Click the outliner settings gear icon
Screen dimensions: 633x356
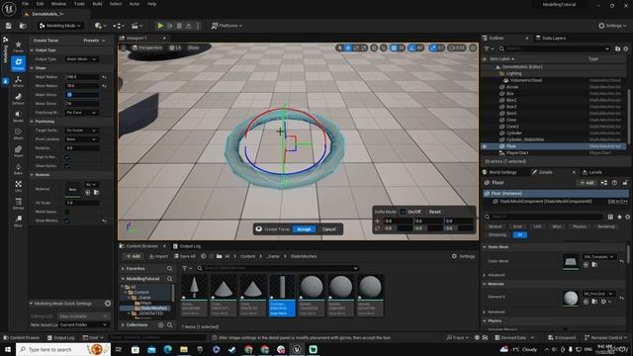626,48
